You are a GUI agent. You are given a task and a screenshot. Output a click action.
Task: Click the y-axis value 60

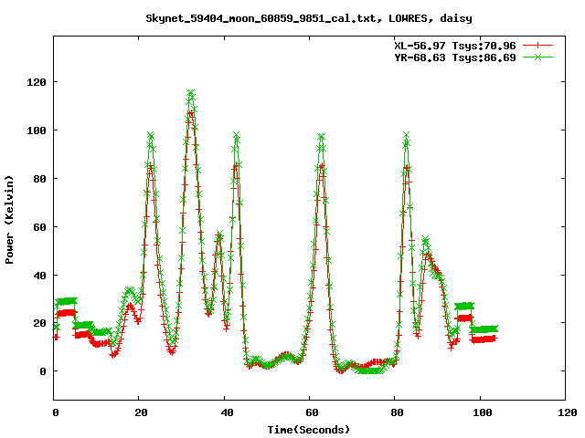[x=39, y=227]
